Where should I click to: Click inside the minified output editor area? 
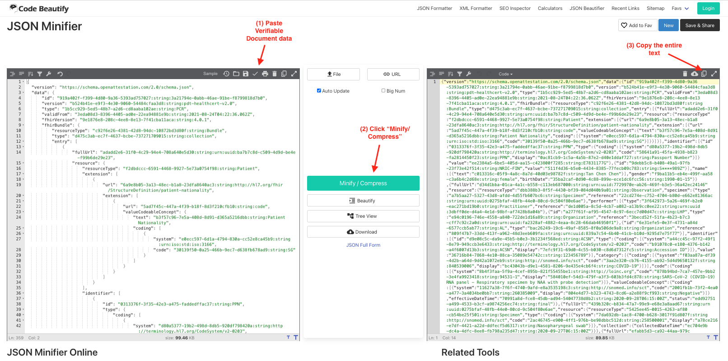click(x=580, y=206)
